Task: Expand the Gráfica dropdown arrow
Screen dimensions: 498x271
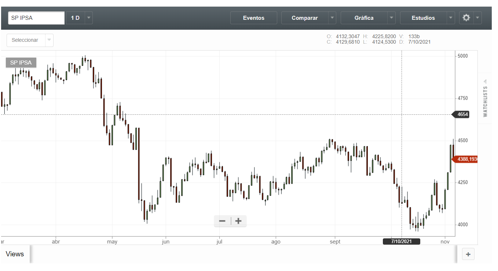Action: pyautogui.click(x=392, y=18)
